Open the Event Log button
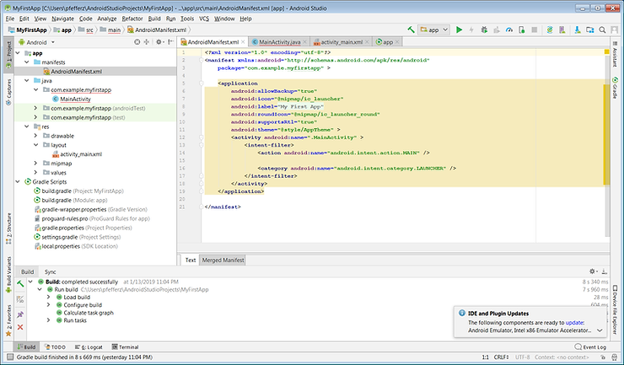The height and width of the screenshot is (365, 624). tap(590, 347)
